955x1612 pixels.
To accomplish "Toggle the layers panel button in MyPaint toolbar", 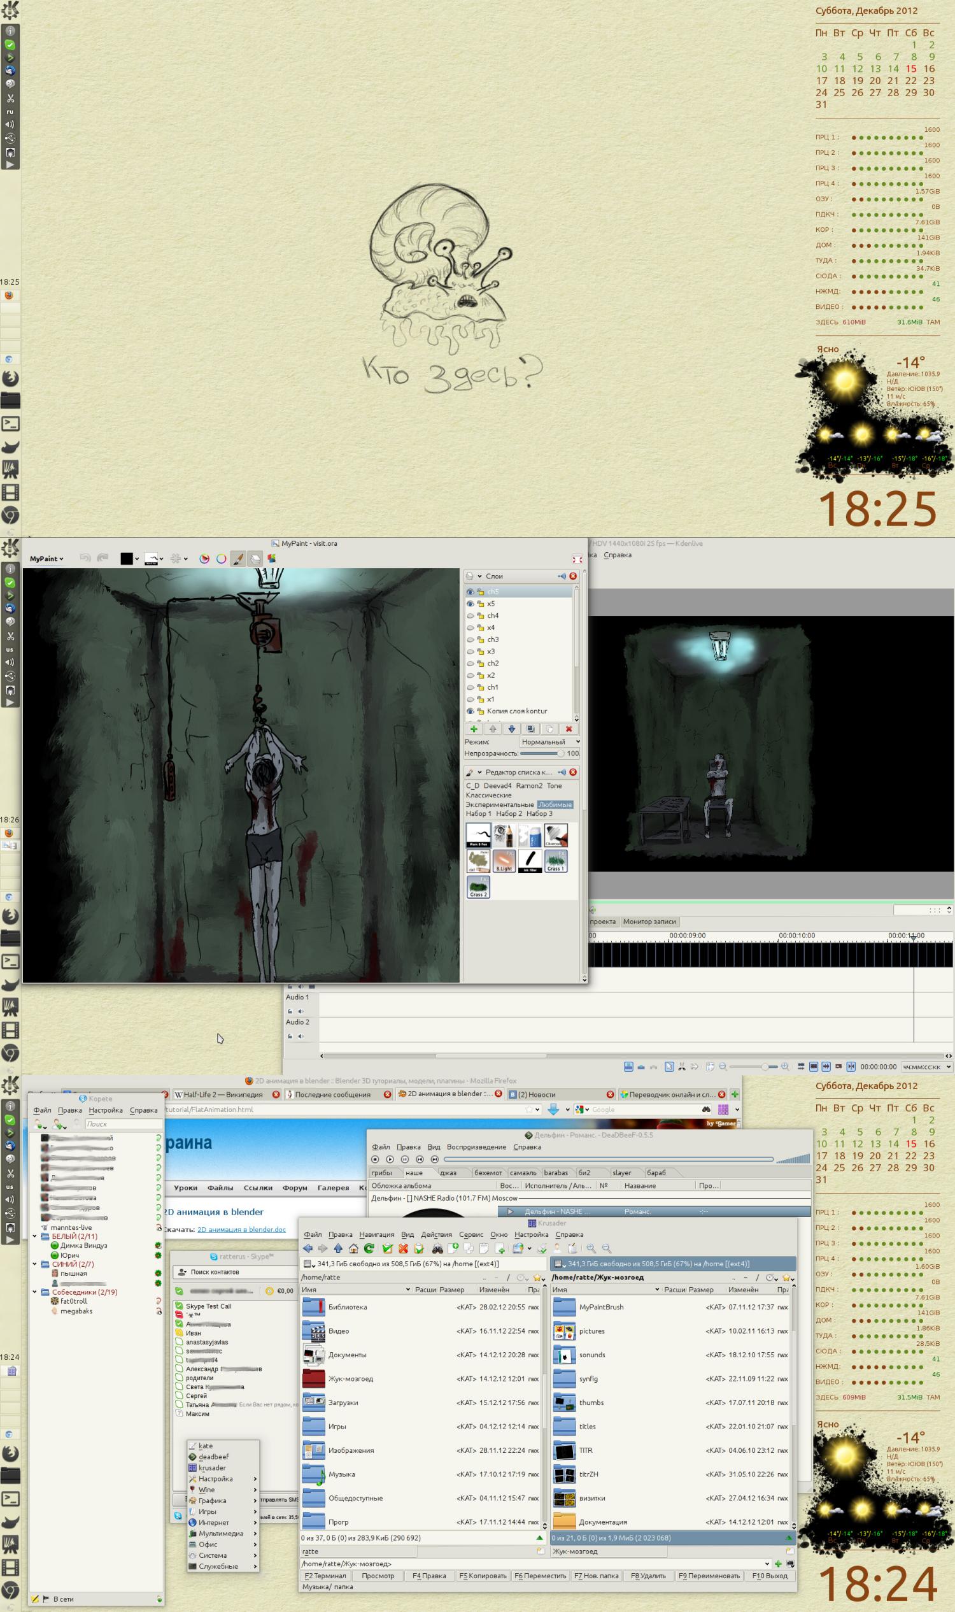I will click(255, 559).
